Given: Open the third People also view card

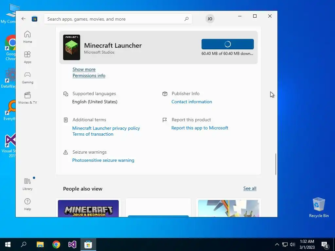Looking at the screenshot, I should point(229,208).
